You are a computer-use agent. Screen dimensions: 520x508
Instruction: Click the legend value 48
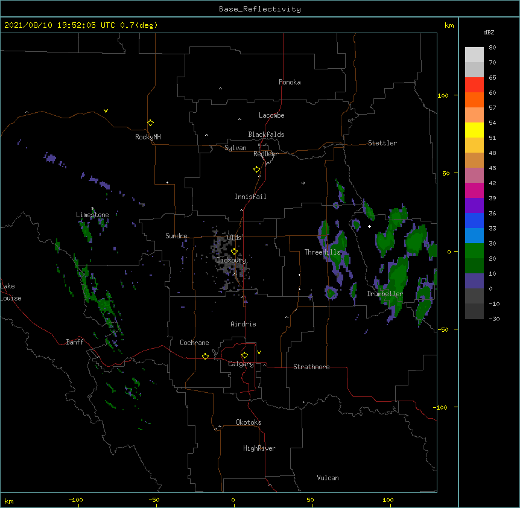coord(492,153)
